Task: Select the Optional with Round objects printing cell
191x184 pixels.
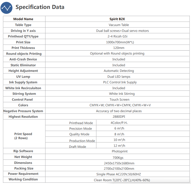Action: click(117, 54)
